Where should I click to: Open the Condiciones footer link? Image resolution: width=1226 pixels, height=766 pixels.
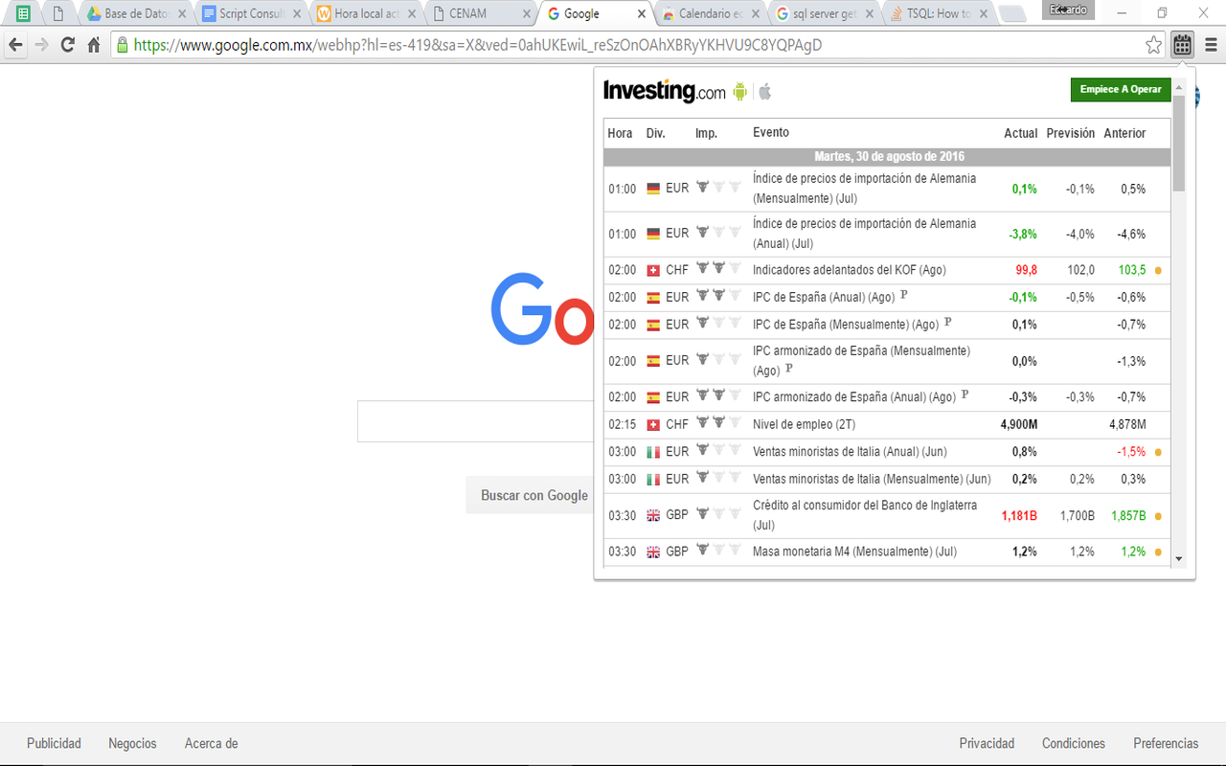[x=1074, y=743]
